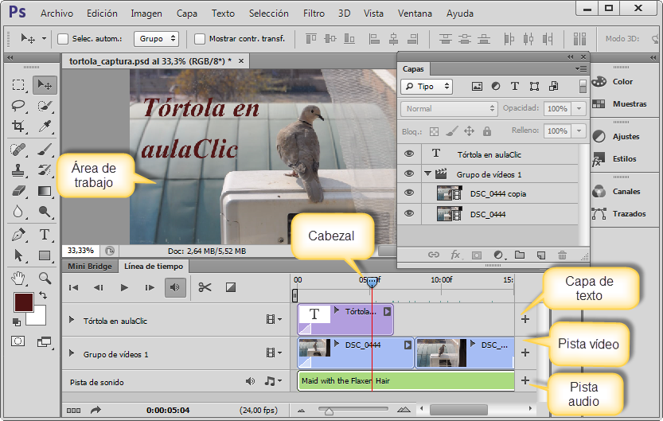Mute the Pista de sonido track
Viewport: 663px width, 421px height.
[x=250, y=381]
